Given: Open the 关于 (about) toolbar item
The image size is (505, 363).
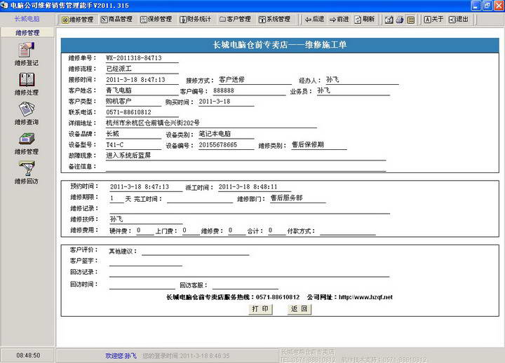Looking at the screenshot, I should coord(433,20).
